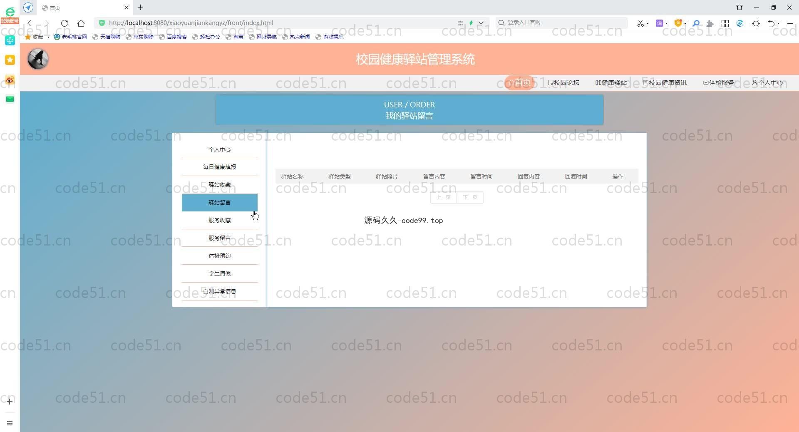Screen dimensions: 799x432
Task: Click the shield security extension icon
Action: 678,23
